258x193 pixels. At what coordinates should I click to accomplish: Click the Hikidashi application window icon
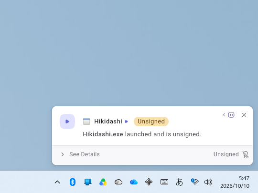pyautogui.click(x=86, y=122)
